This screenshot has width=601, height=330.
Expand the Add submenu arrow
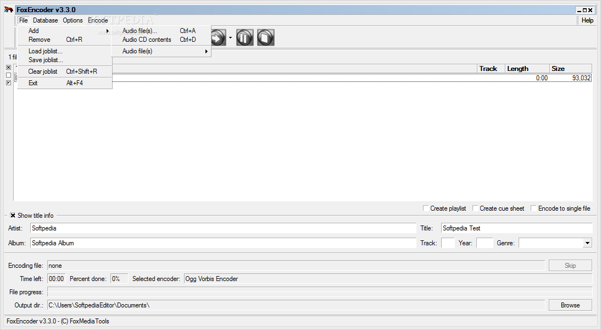pos(108,31)
